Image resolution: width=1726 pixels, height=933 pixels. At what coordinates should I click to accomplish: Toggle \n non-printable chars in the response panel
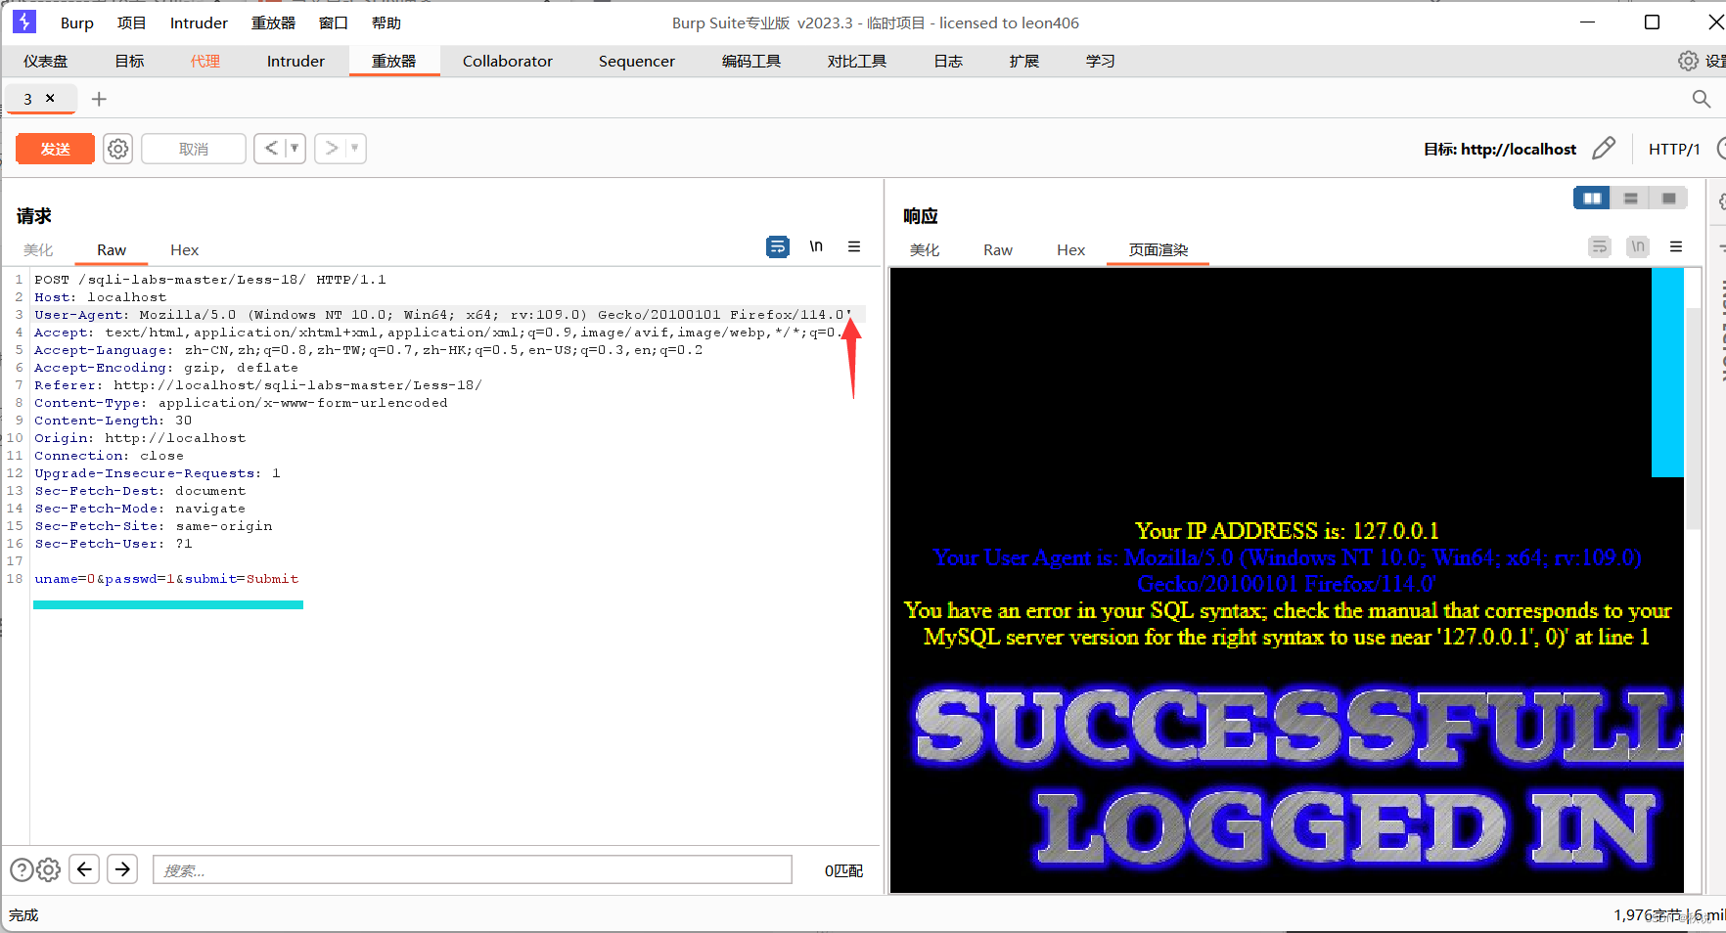click(1638, 246)
